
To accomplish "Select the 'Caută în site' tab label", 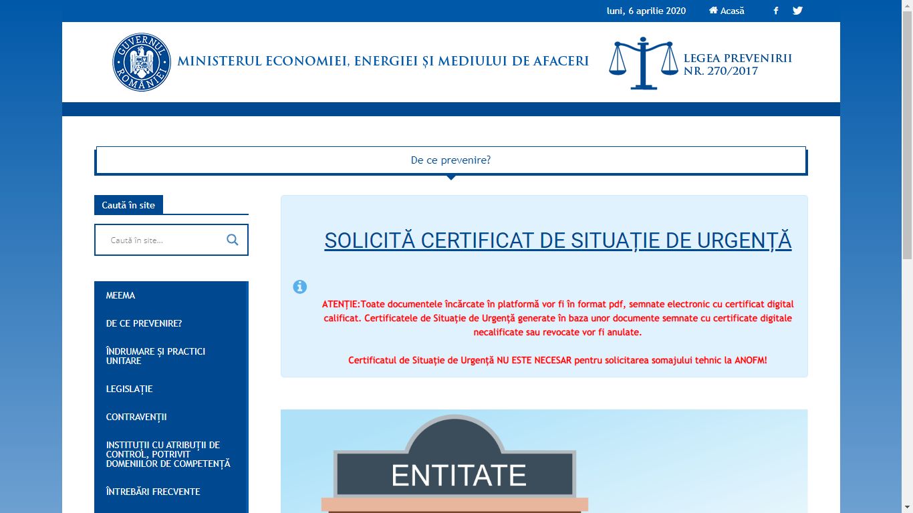I will tap(128, 205).
